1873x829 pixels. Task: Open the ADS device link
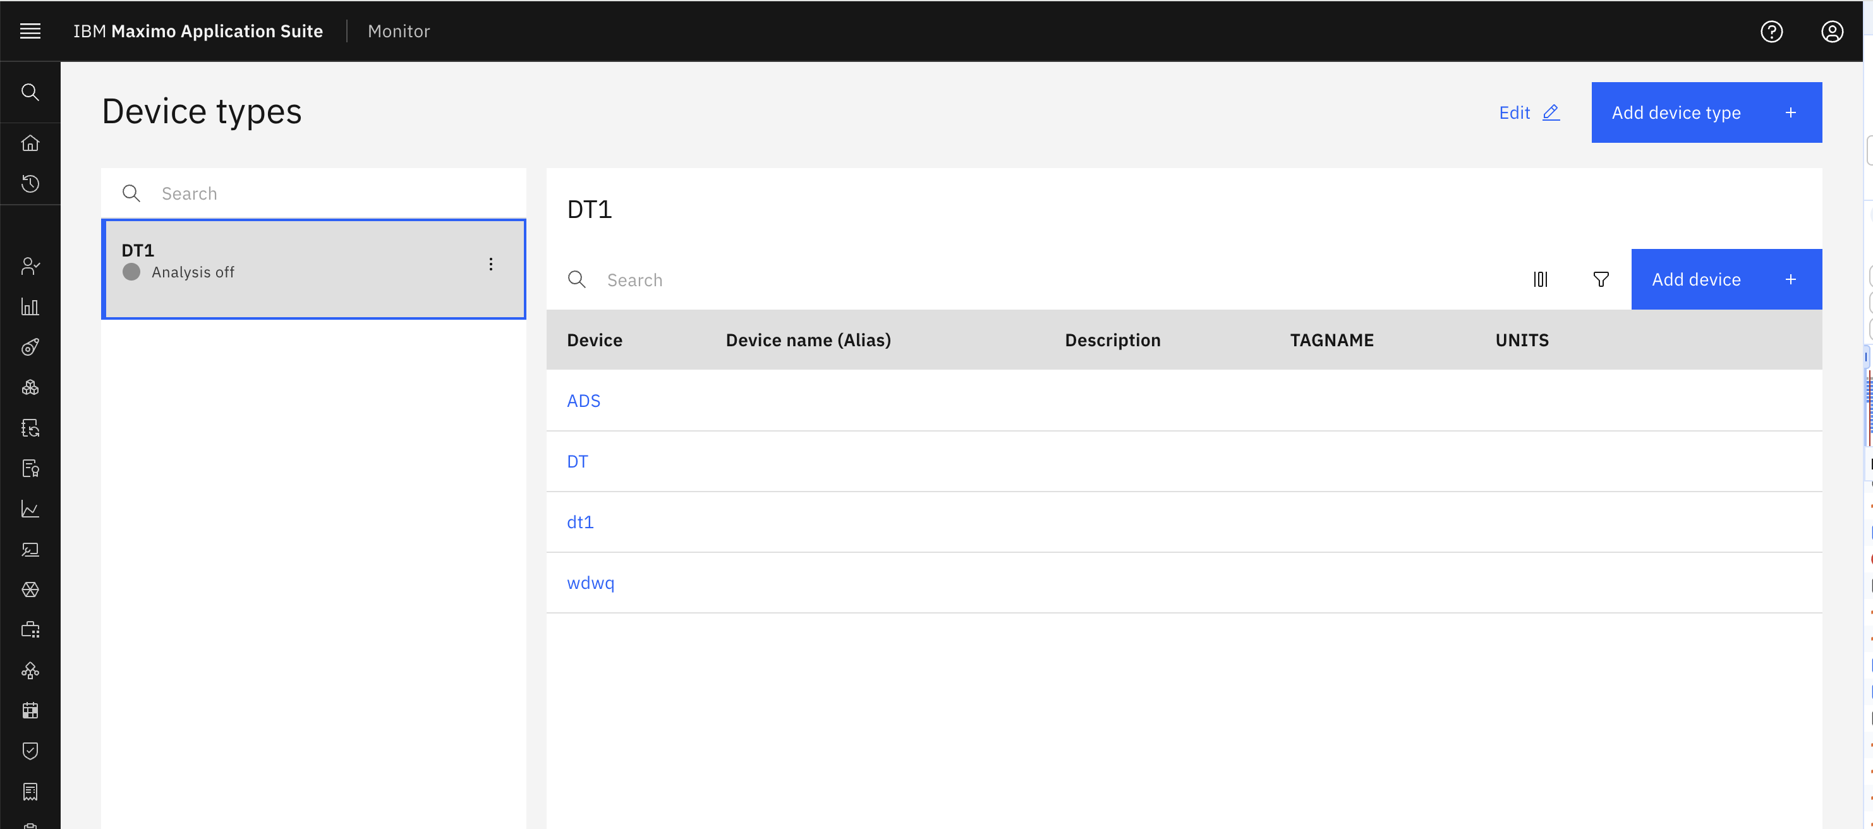point(583,401)
